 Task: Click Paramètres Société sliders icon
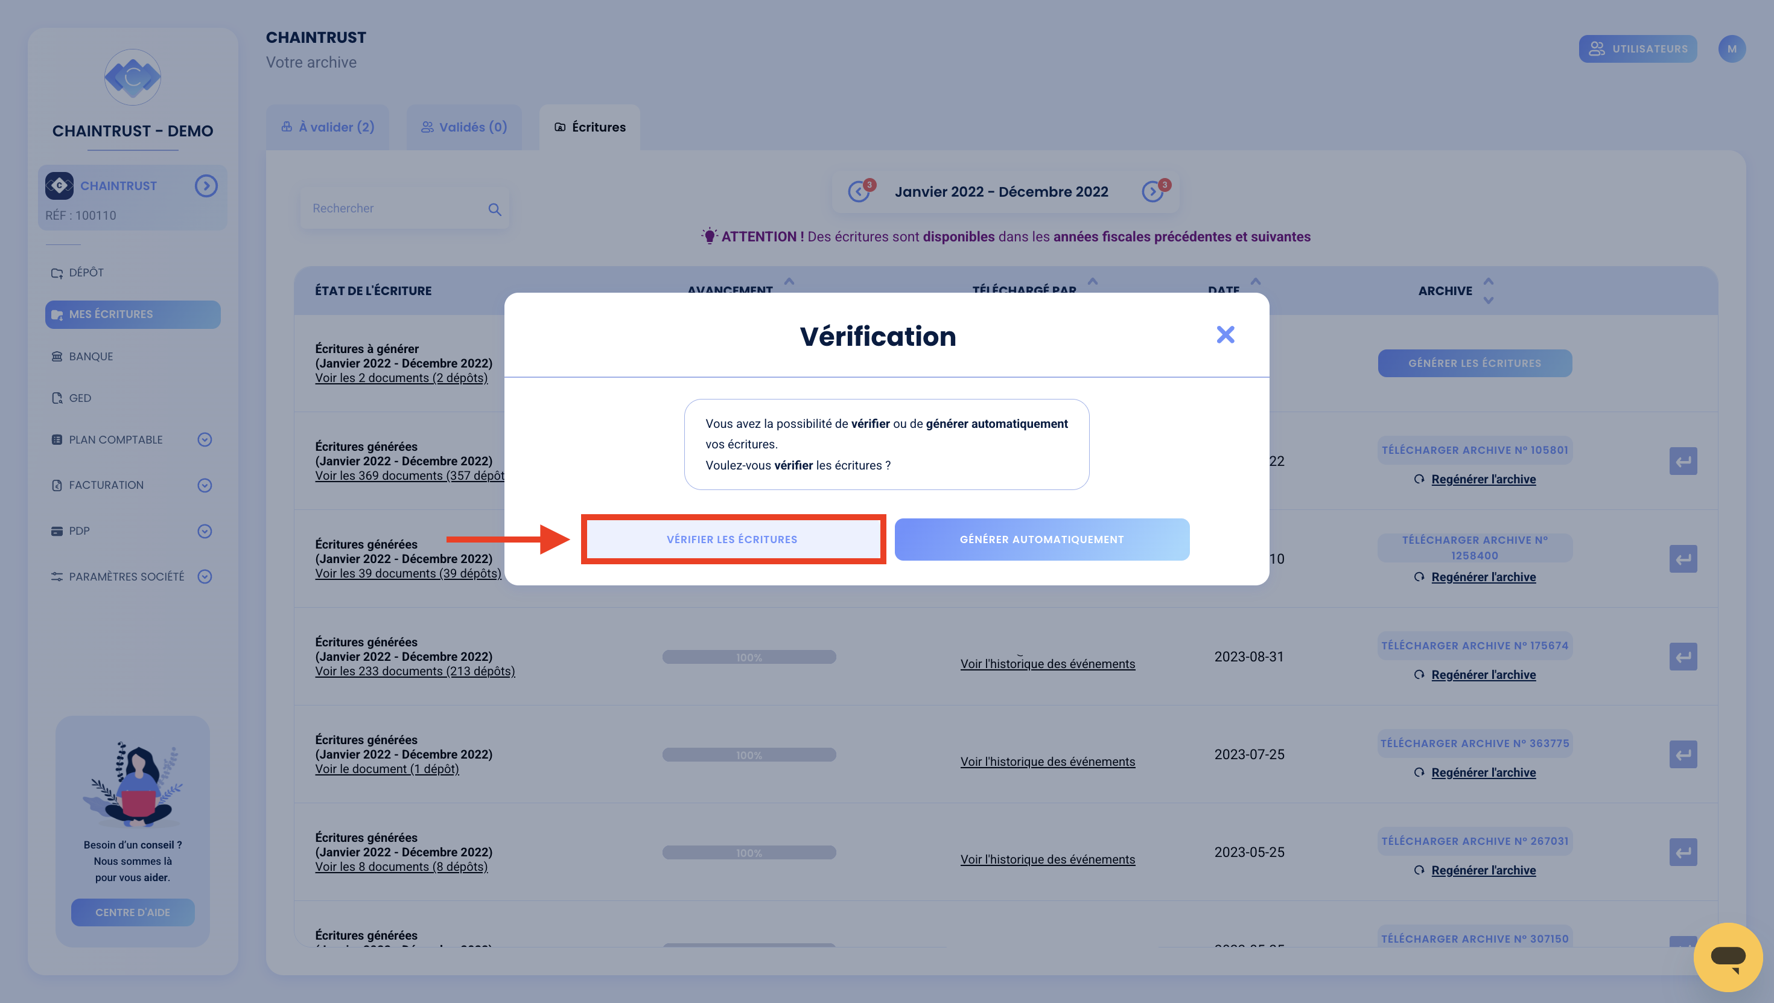57,576
